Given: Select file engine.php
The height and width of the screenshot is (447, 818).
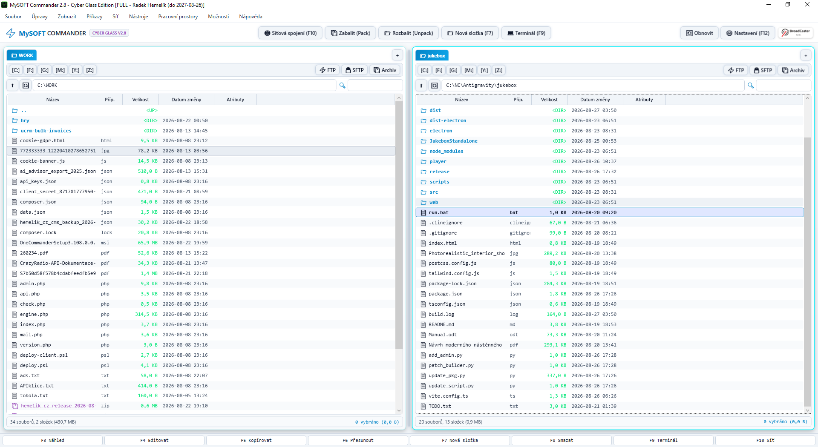Looking at the screenshot, I should [201, 315].
